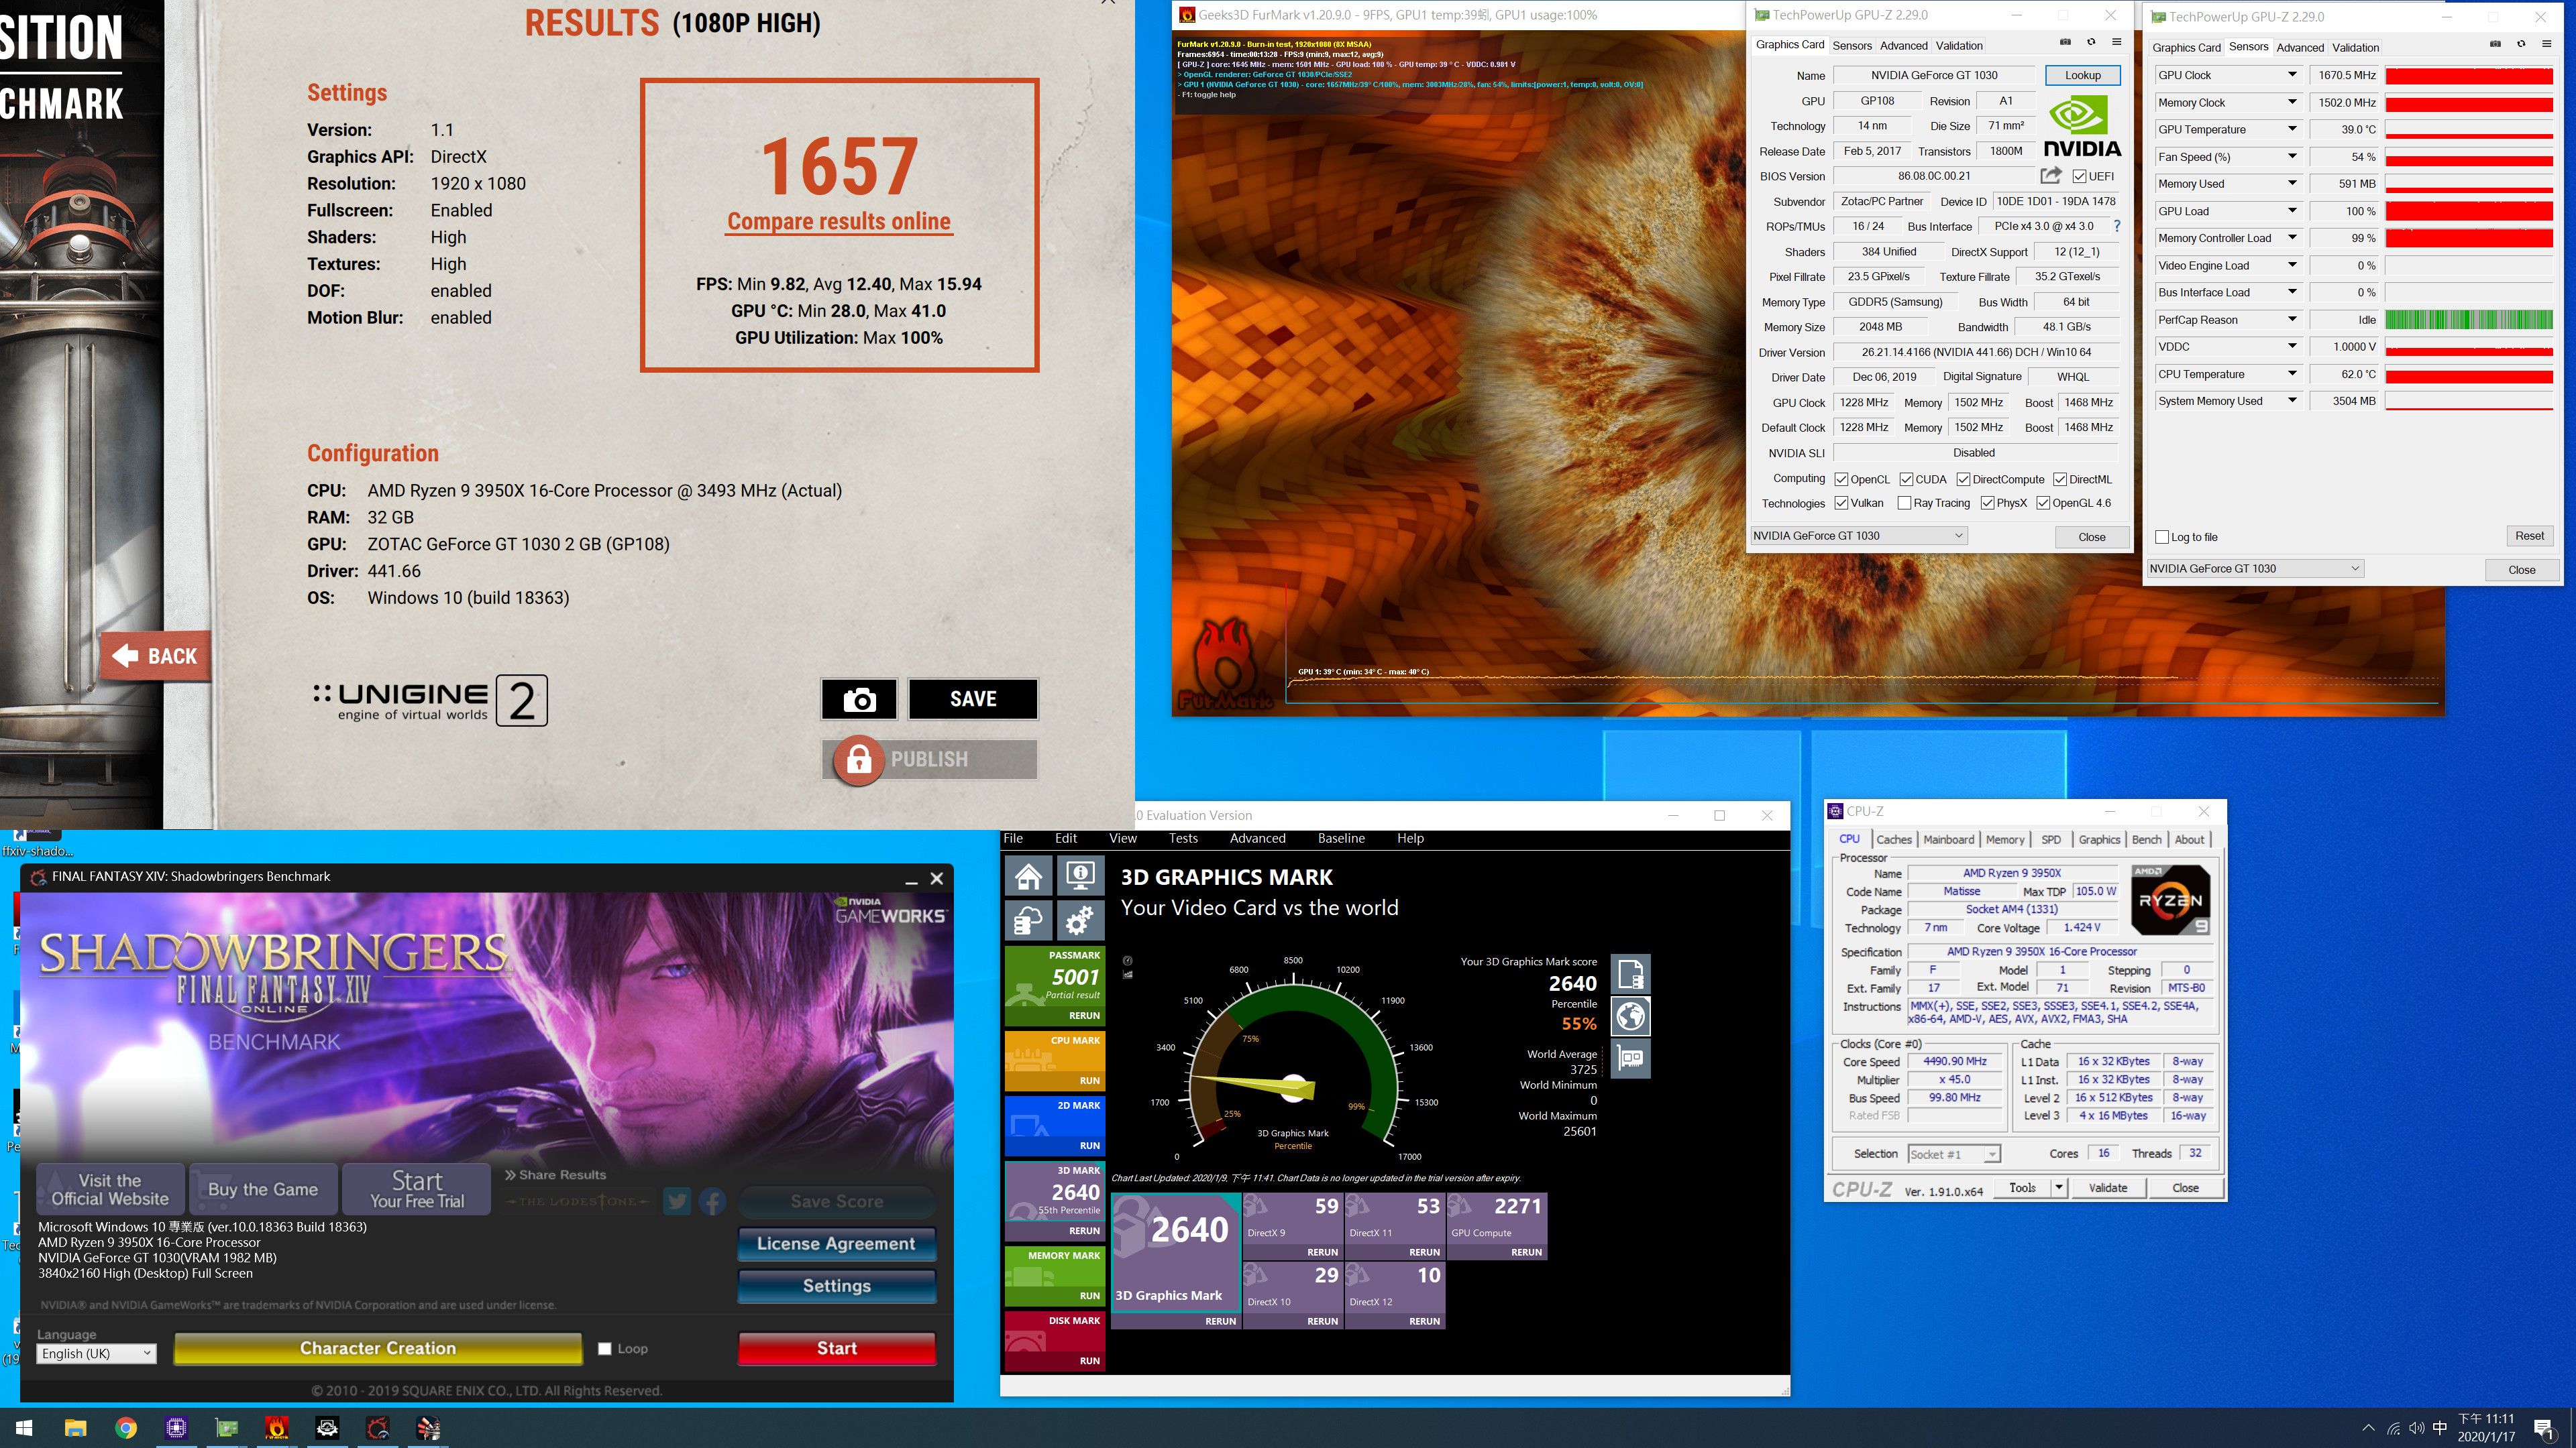Expand PerfCap Reason sensor dropdown
Screen dimensions: 2576x1448
click(x=2292, y=320)
